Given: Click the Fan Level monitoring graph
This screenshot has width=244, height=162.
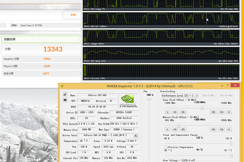Looking at the screenshot, I should (x=161, y=72).
